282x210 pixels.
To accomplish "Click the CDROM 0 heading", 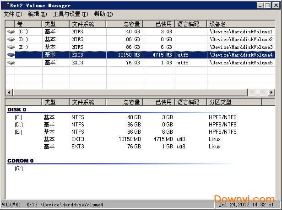I will click(21, 161).
